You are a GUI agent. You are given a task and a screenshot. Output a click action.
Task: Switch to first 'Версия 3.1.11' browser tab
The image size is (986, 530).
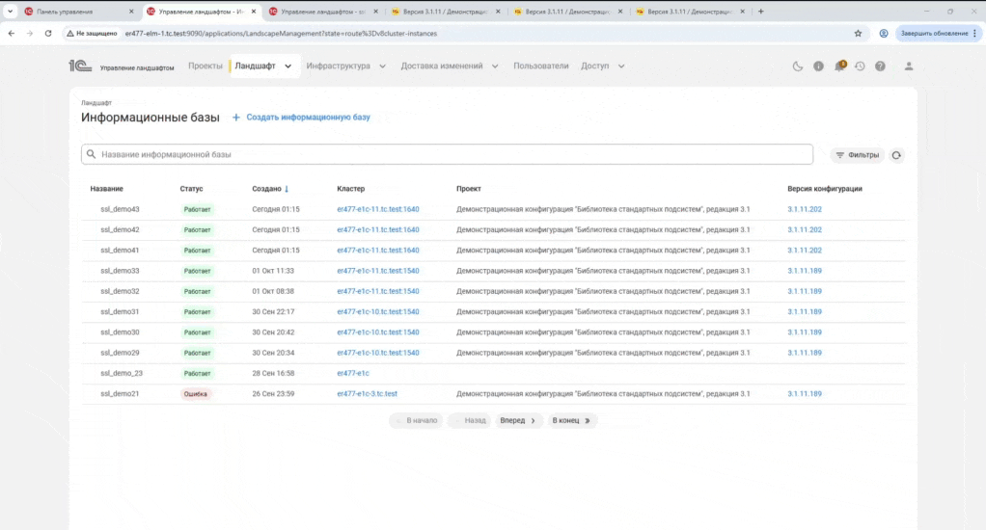coord(445,12)
